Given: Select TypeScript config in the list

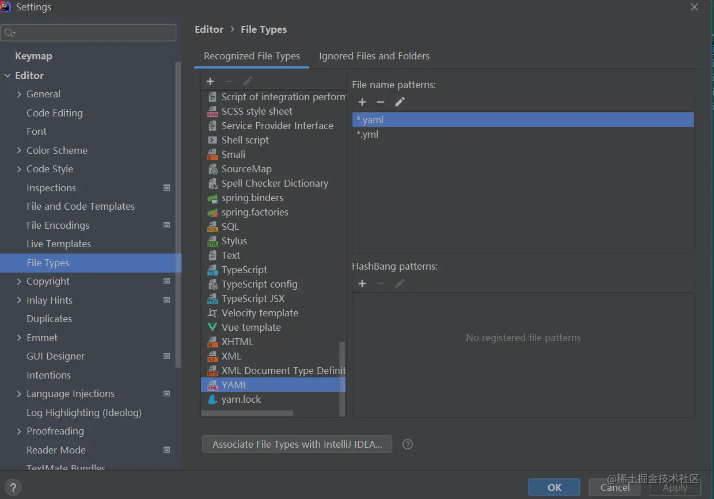Looking at the screenshot, I should pos(273,284).
